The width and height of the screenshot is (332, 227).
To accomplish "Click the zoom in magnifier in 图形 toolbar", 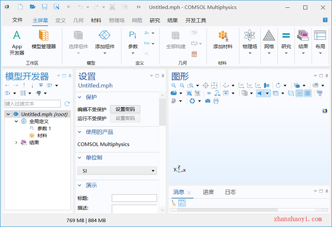I will pos(174,86).
